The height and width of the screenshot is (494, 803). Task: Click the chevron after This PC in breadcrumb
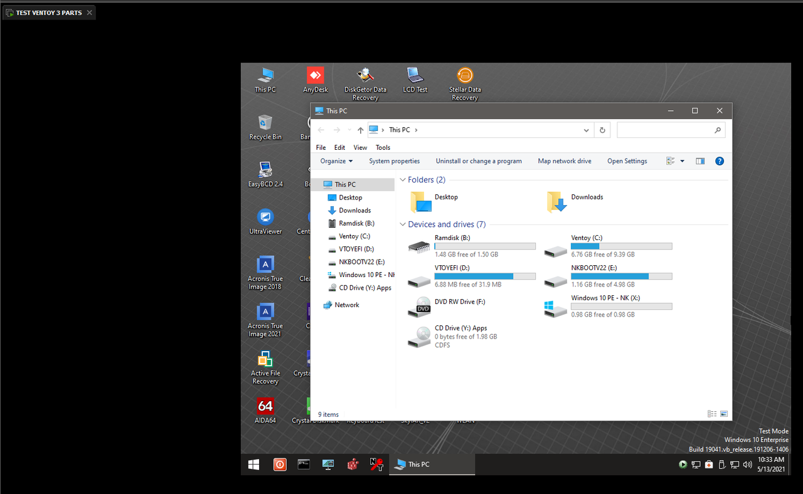point(416,130)
